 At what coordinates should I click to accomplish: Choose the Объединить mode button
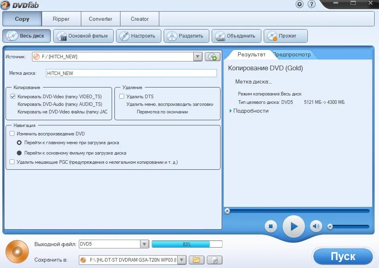(237, 36)
